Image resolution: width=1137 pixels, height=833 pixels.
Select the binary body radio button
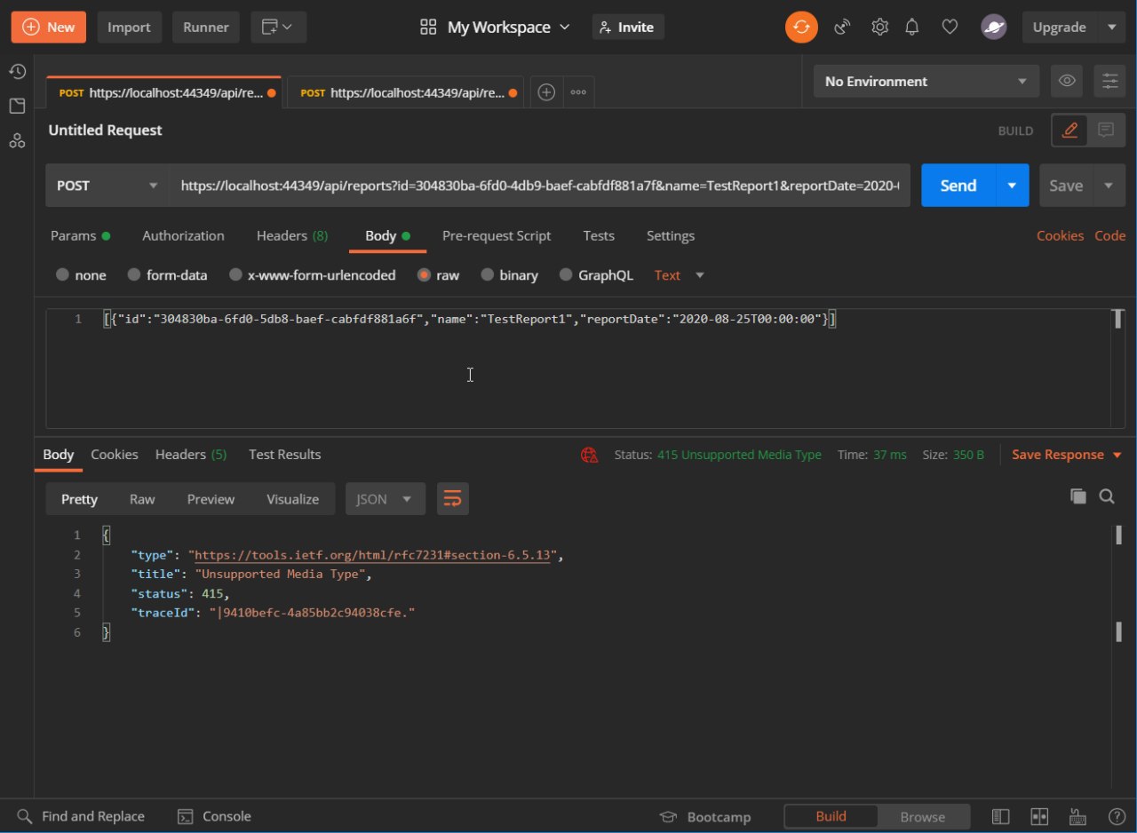click(488, 275)
